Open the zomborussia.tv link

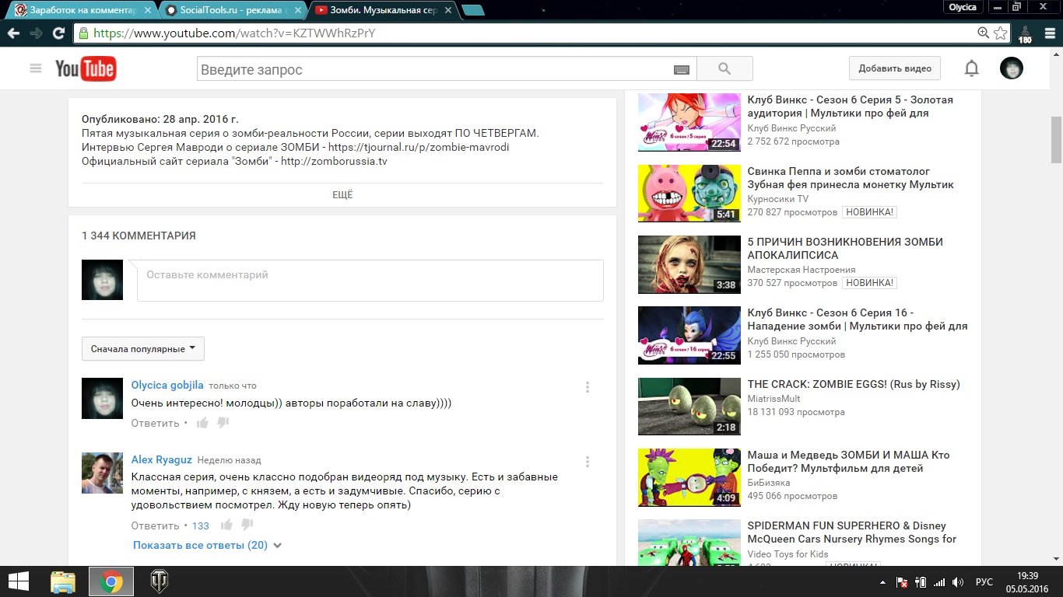334,161
